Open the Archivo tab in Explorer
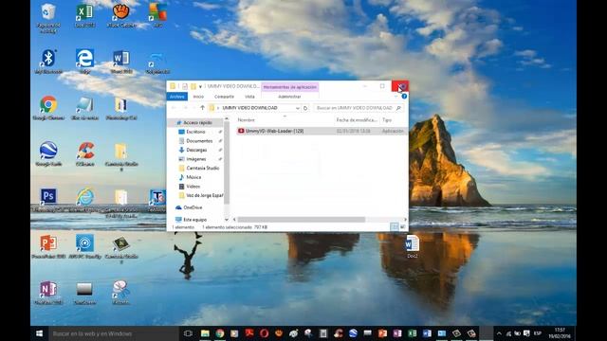The height and width of the screenshot is (341, 607). pyautogui.click(x=177, y=97)
